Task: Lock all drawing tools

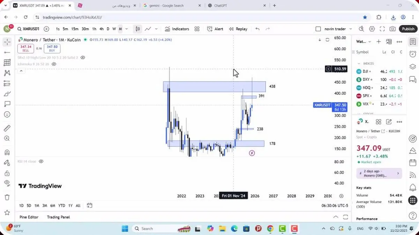Action: click(7, 173)
